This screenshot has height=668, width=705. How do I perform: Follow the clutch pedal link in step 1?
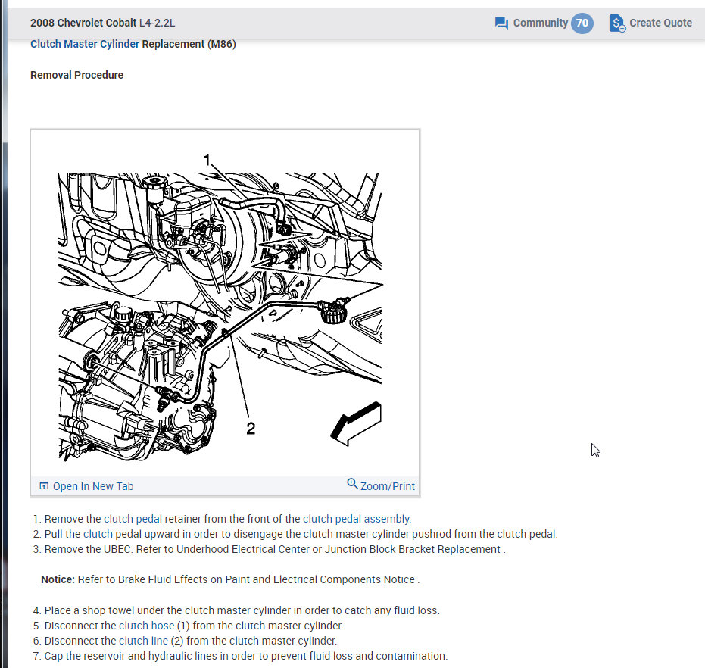click(133, 519)
